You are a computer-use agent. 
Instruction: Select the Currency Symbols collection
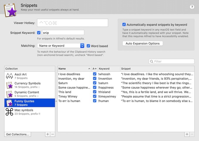(x=30, y=85)
